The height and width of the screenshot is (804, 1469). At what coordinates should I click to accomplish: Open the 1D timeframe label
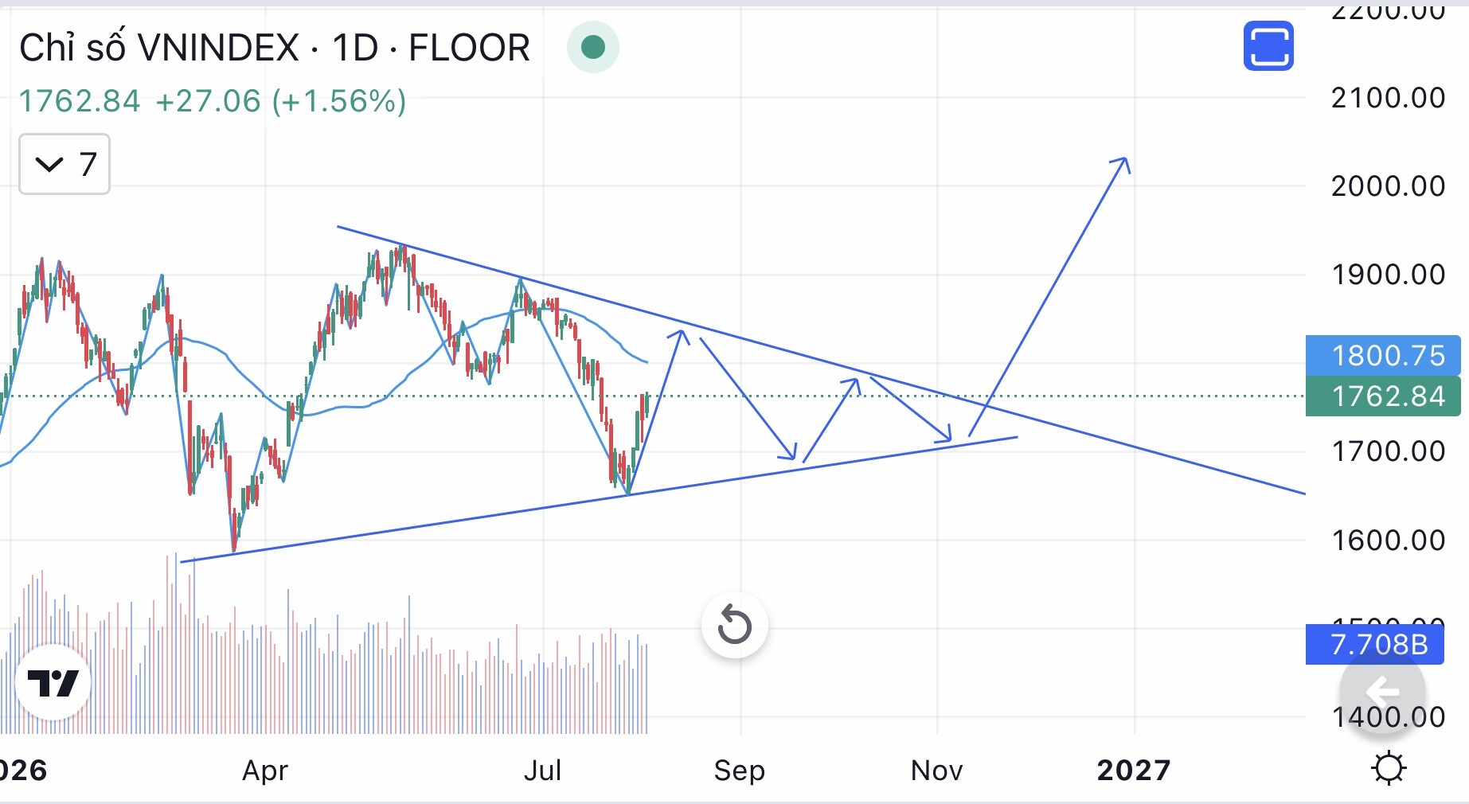[355, 48]
